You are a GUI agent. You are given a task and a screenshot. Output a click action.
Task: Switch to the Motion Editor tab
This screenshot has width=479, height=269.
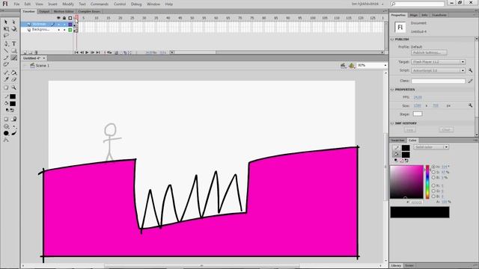(x=64, y=11)
